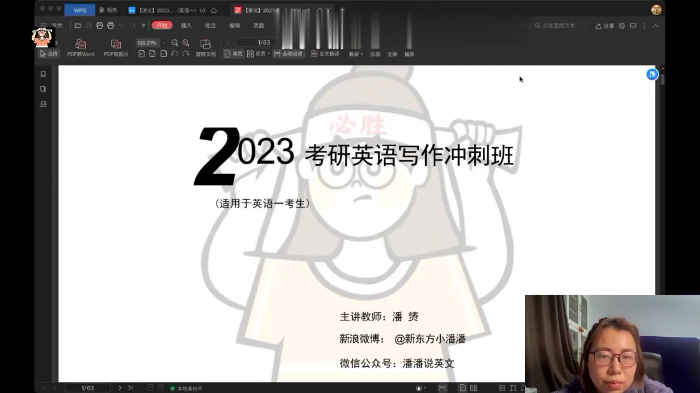
Task: Click the zoom out magnifier icon
Action: pyautogui.click(x=174, y=43)
